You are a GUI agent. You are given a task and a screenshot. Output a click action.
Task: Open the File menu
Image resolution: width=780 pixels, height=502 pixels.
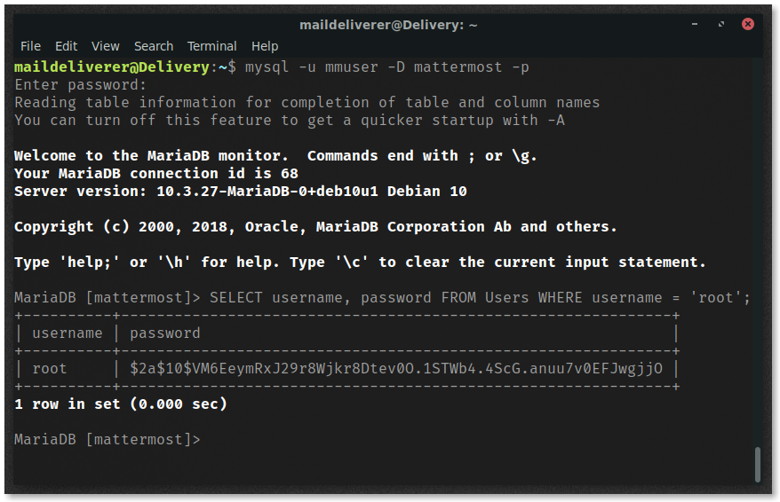click(x=30, y=46)
